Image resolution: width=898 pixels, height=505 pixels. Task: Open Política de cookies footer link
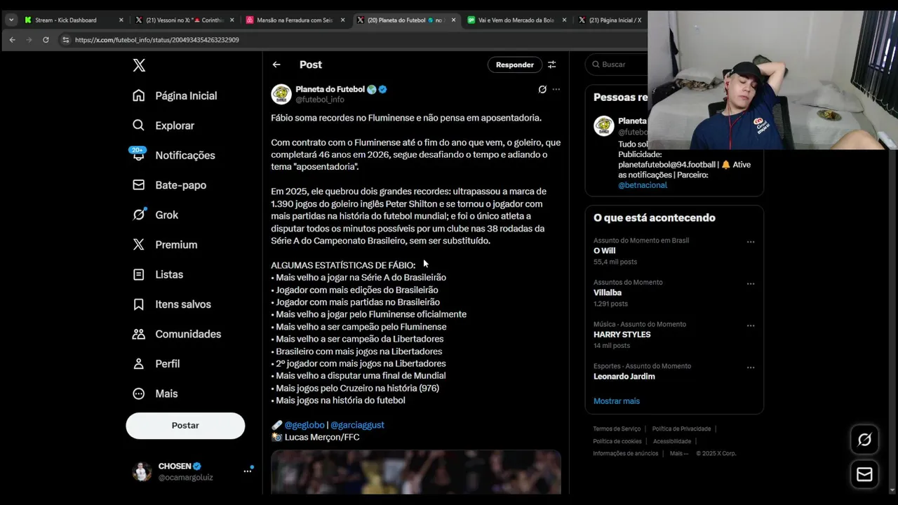point(617,441)
